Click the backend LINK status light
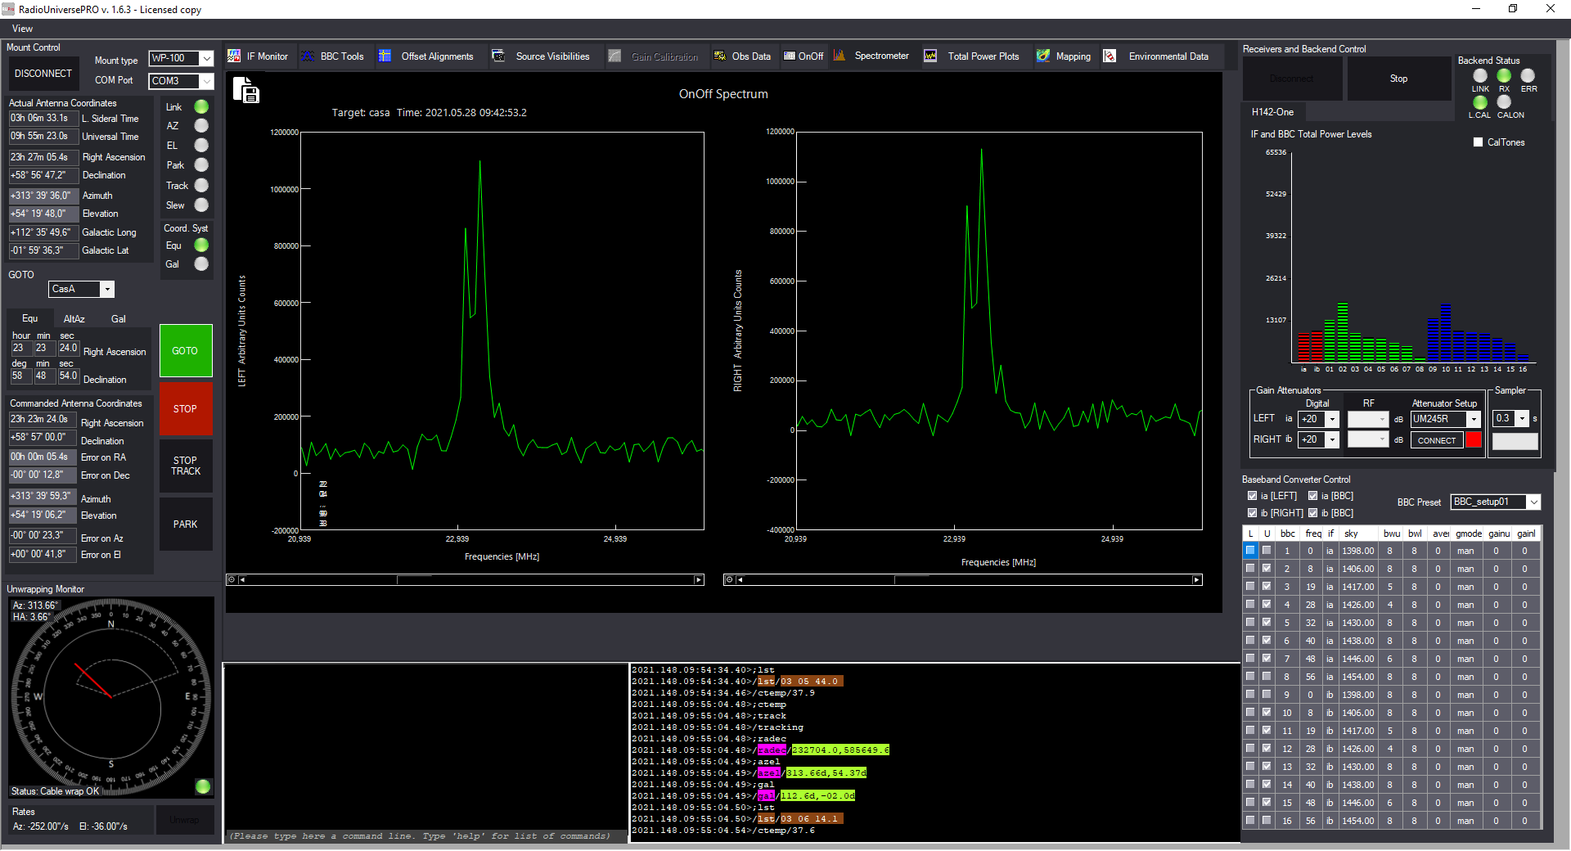This screenshot has height=851, width=1571. tap(1480, 76)
